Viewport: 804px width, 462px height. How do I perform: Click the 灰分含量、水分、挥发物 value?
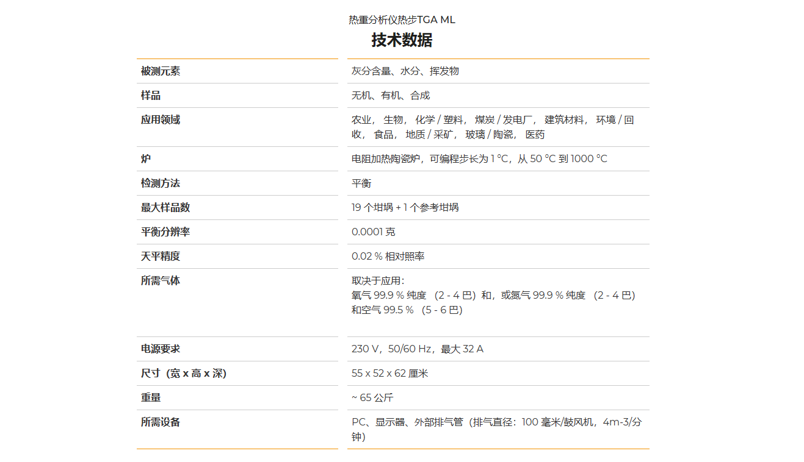tap(405, 71)
